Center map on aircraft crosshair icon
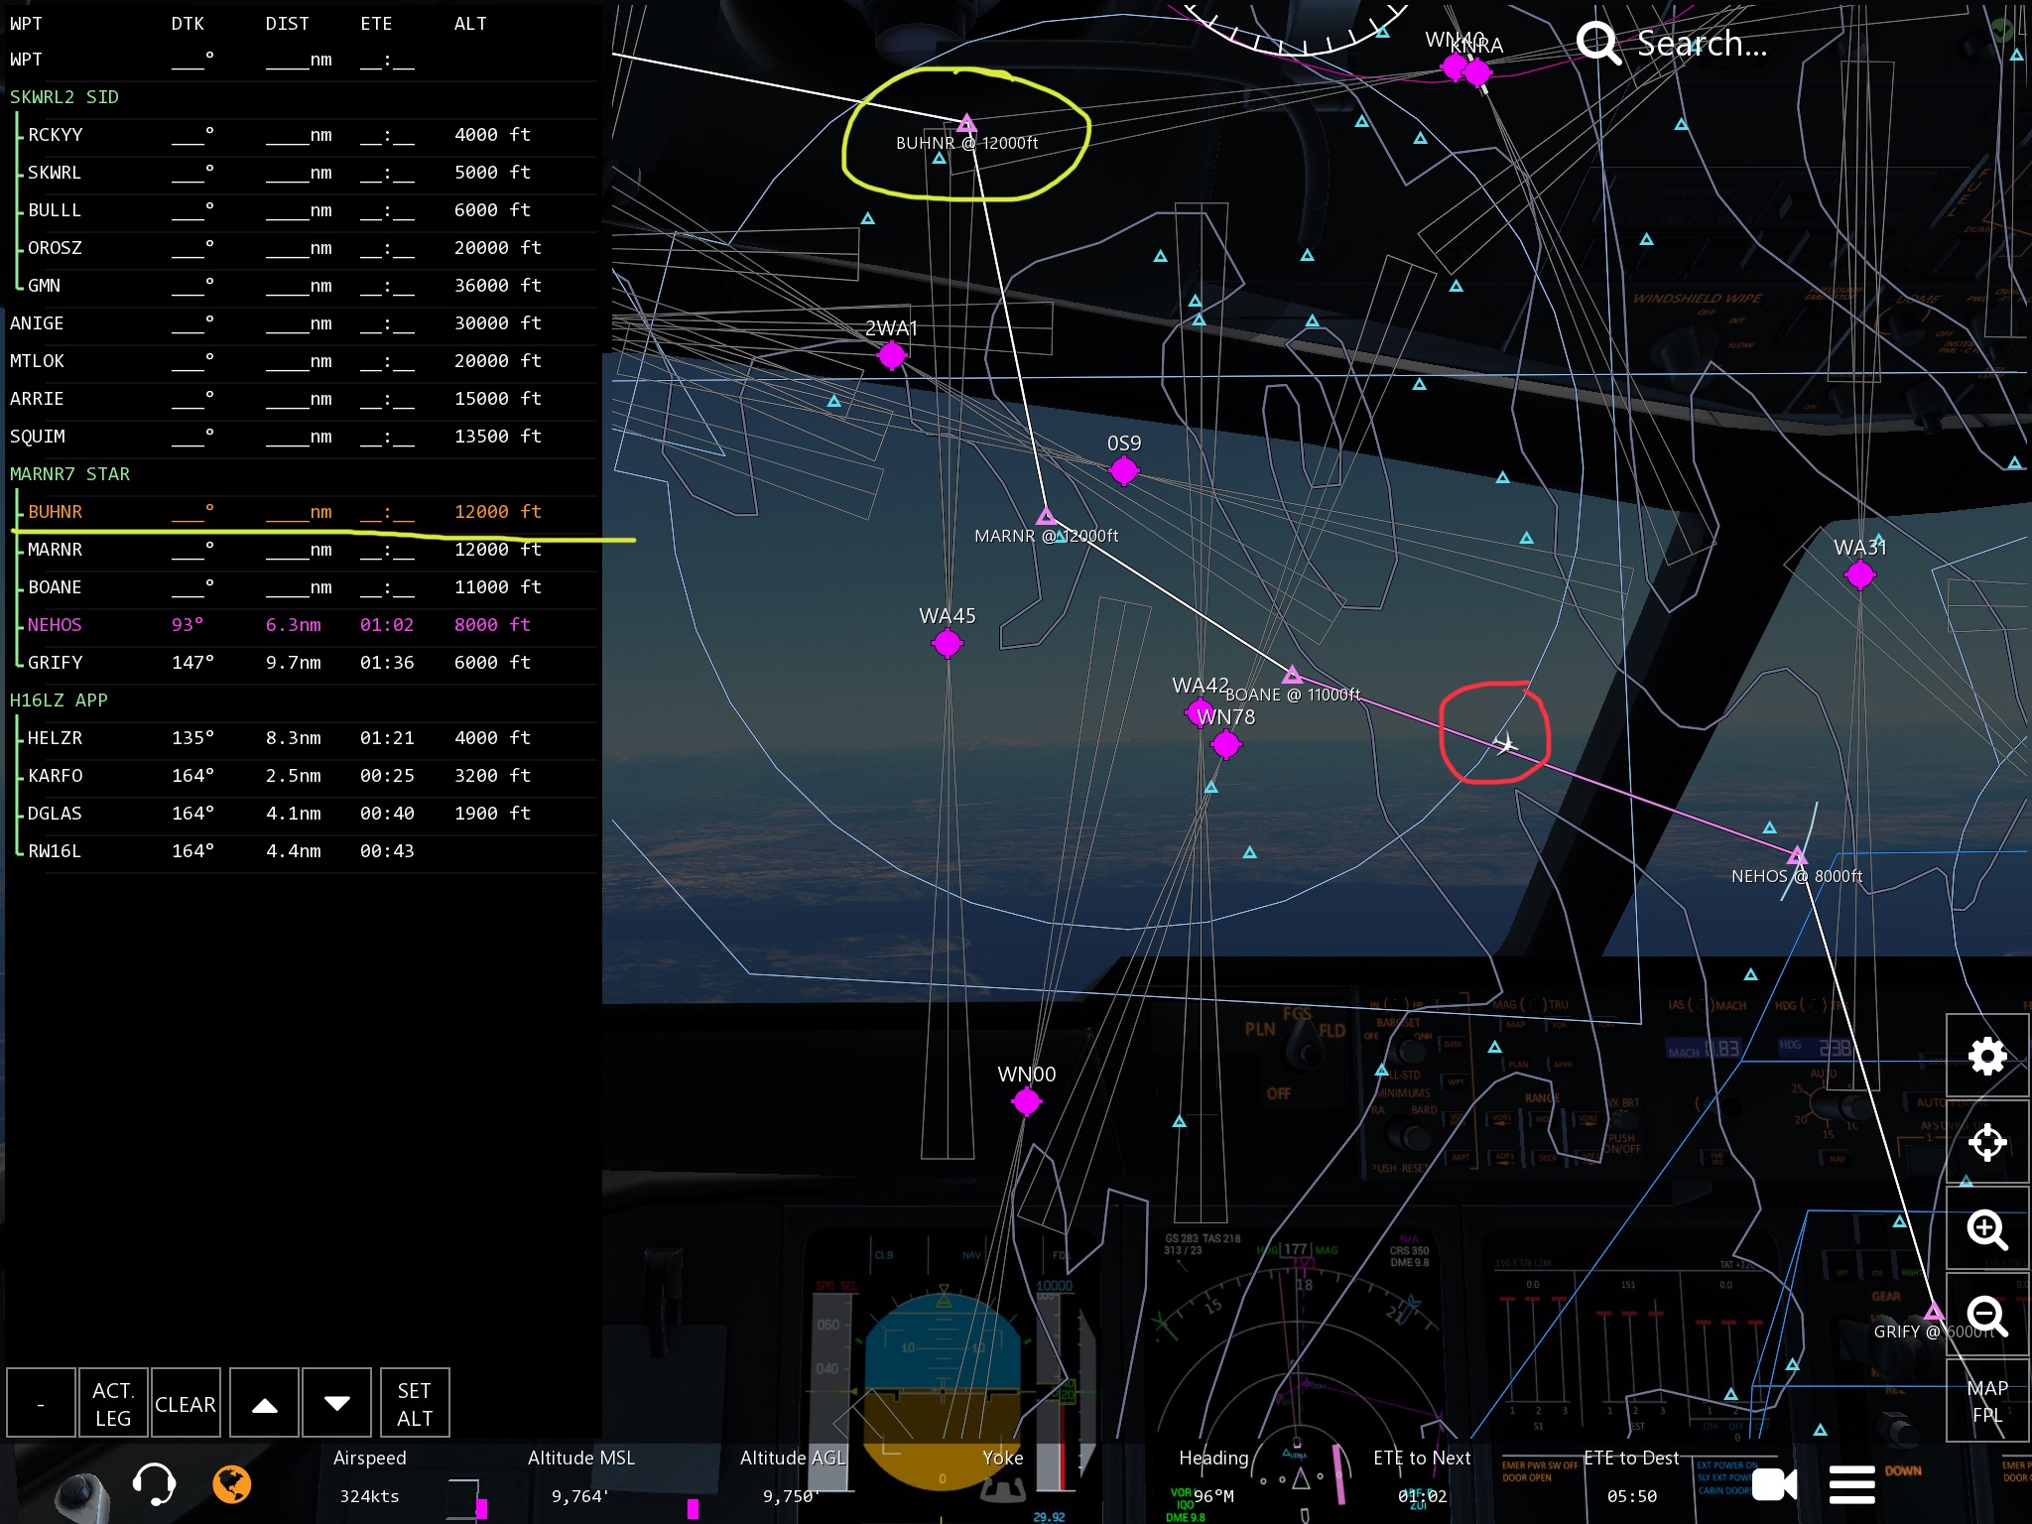The image size is (2032, 1524). click(x=1986, y=1142)
